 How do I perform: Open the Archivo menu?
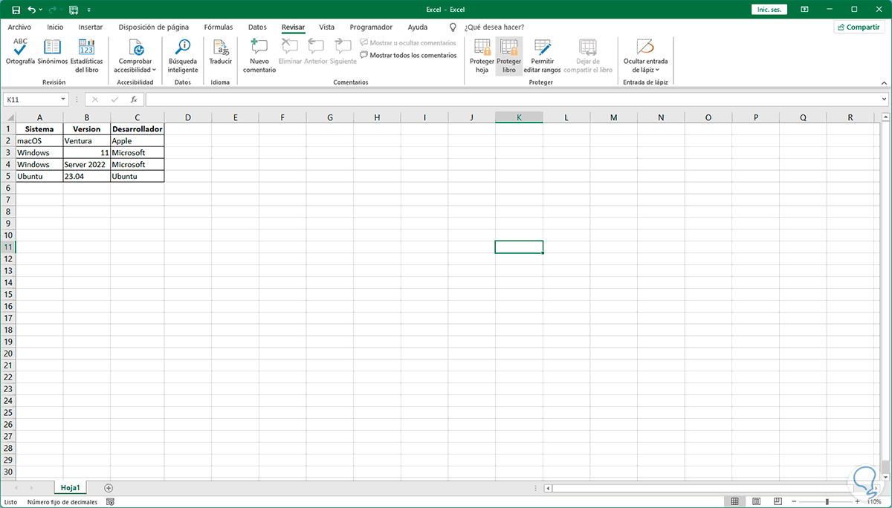tap(20, 27)
